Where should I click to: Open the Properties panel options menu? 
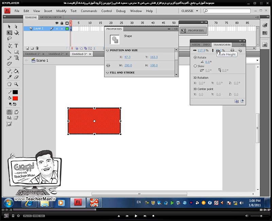pos(176,29)
